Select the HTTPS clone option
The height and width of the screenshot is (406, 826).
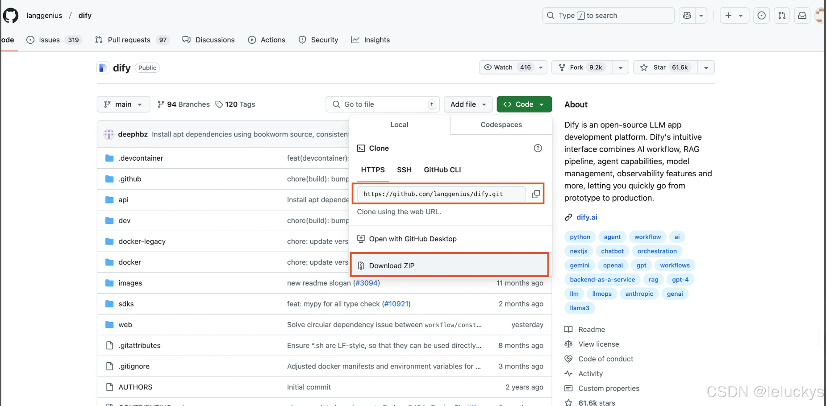point(373,170)
